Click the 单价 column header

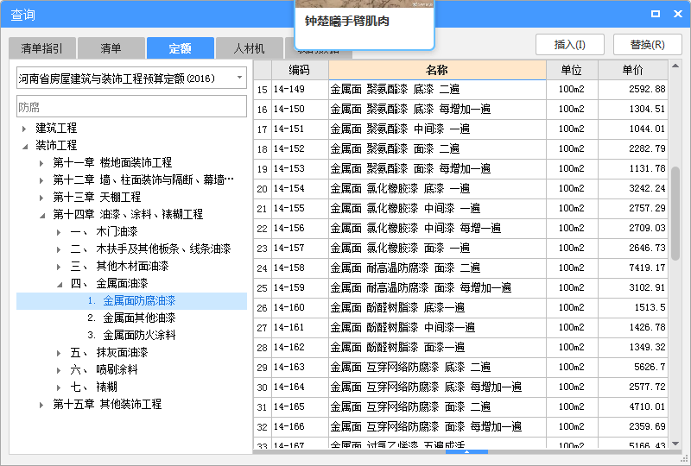pyautogui.click(x=633, y=70)
